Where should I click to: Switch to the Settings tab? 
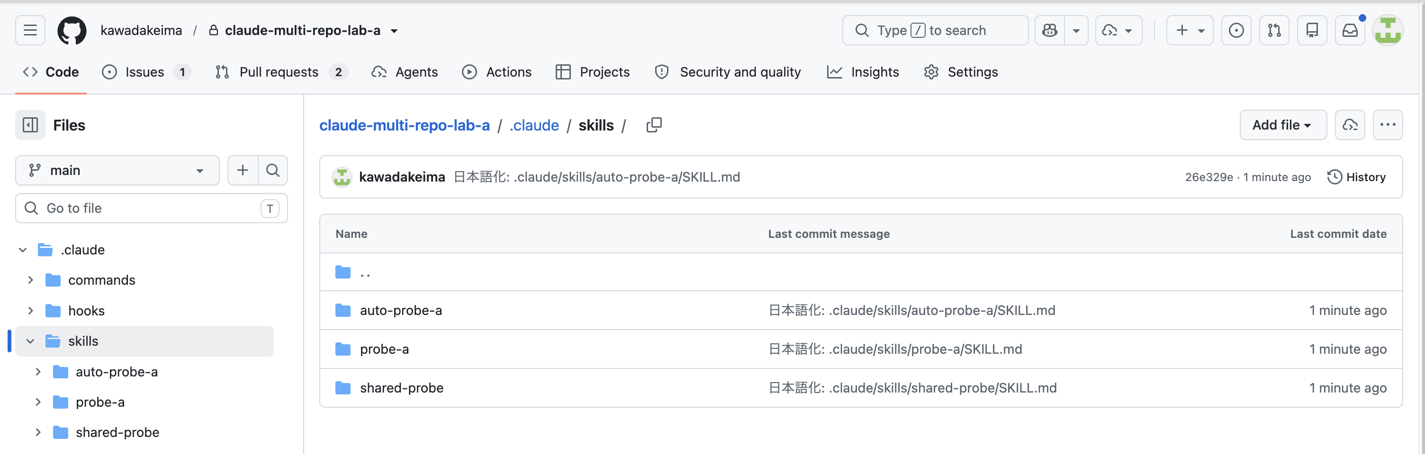[x=961, y=72]
